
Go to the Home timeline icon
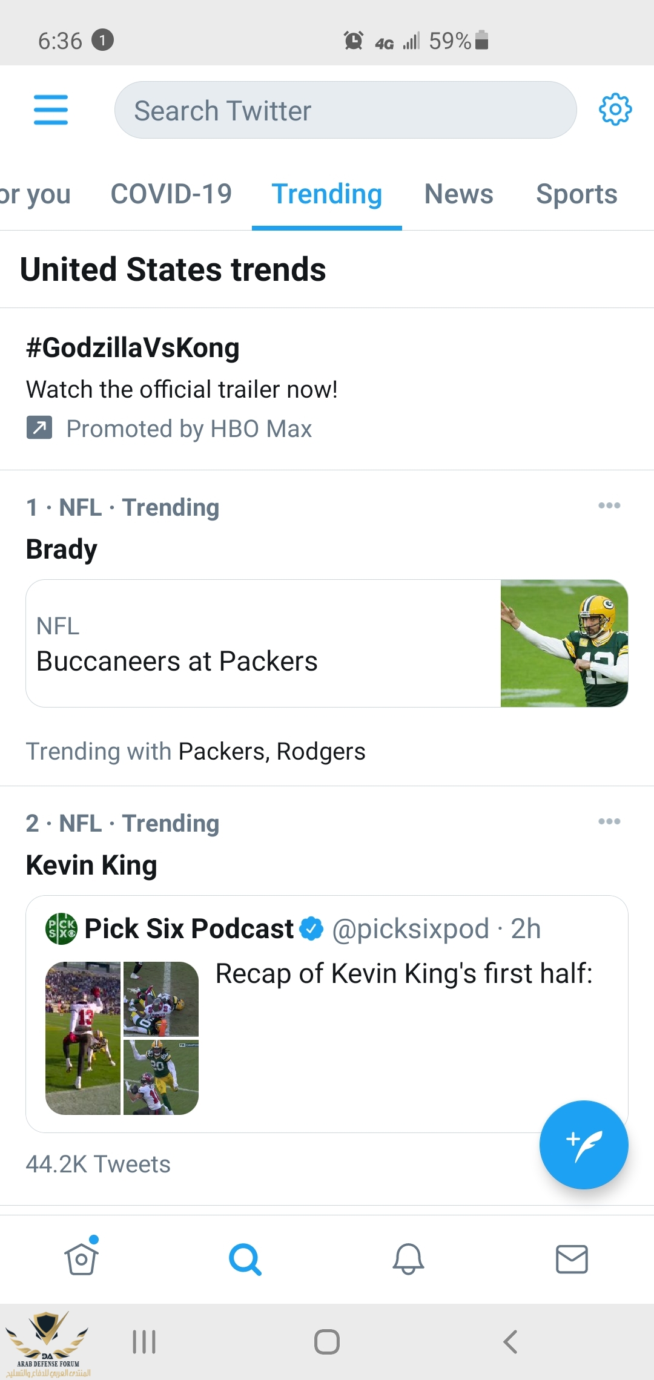tap(81, 1259)
